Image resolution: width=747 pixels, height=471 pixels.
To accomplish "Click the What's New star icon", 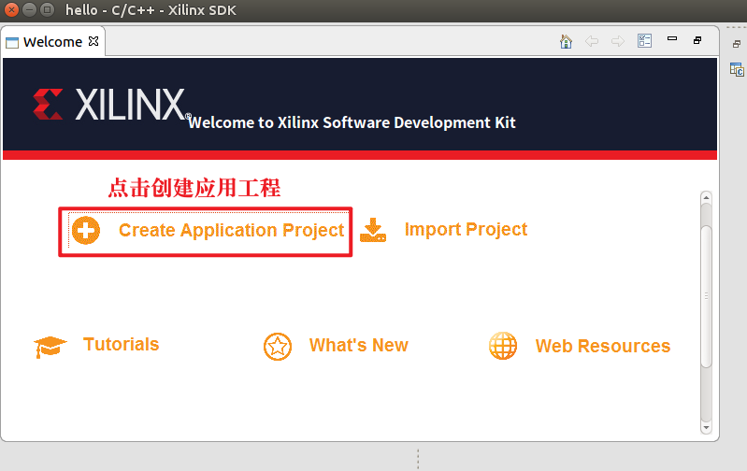I will tap(278, 347).
